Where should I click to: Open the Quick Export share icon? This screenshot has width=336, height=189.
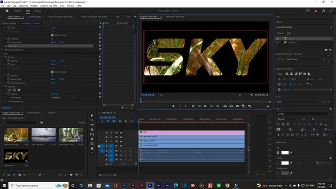click(x=323, y=10)
